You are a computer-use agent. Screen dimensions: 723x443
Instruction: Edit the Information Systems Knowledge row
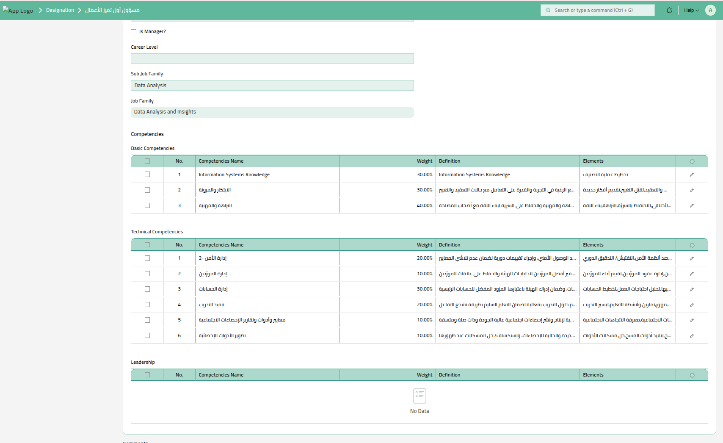click(x=692, y=174)
